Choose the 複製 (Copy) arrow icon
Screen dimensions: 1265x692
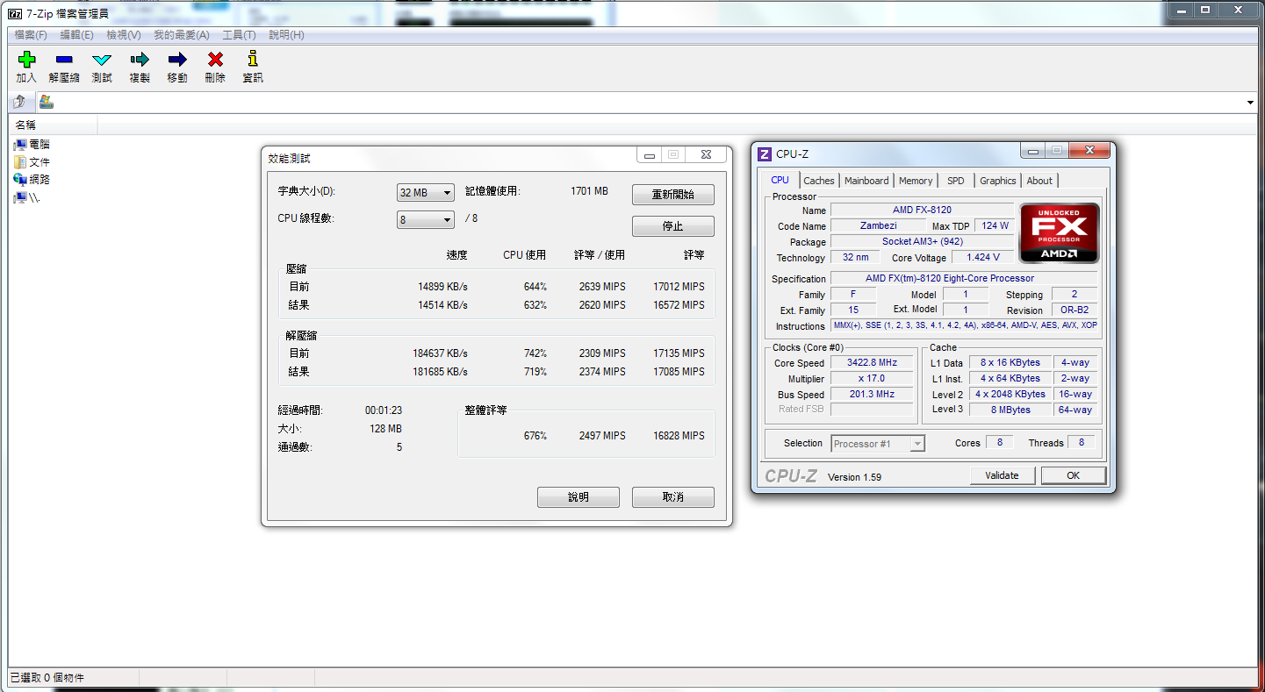(140, 60)
